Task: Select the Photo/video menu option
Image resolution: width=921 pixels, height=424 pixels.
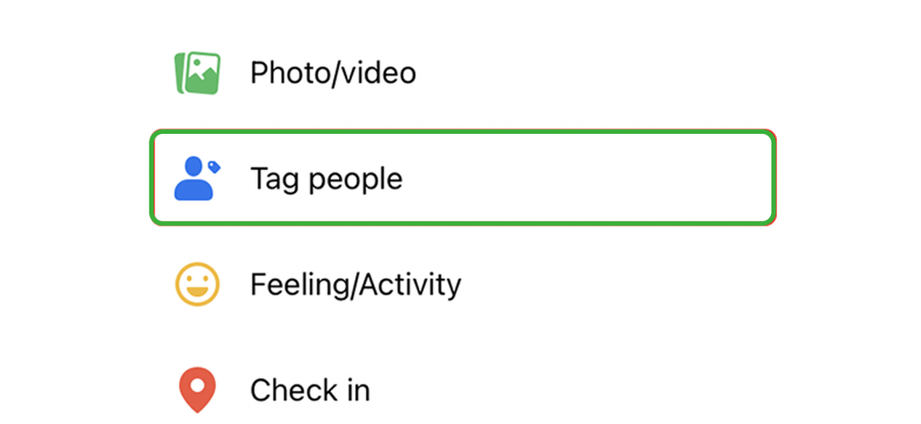Action: [x=333, y=73]
